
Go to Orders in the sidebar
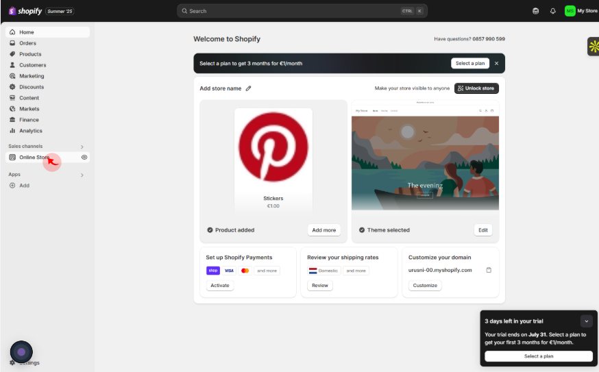47,43
